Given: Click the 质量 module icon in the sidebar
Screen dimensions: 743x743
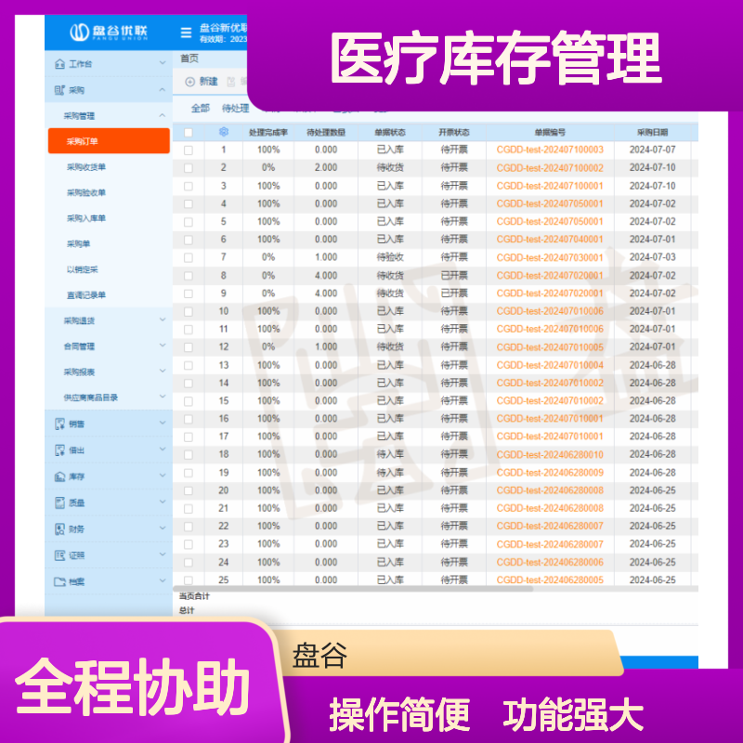Looking at the screenshot, I should (59, 502).
